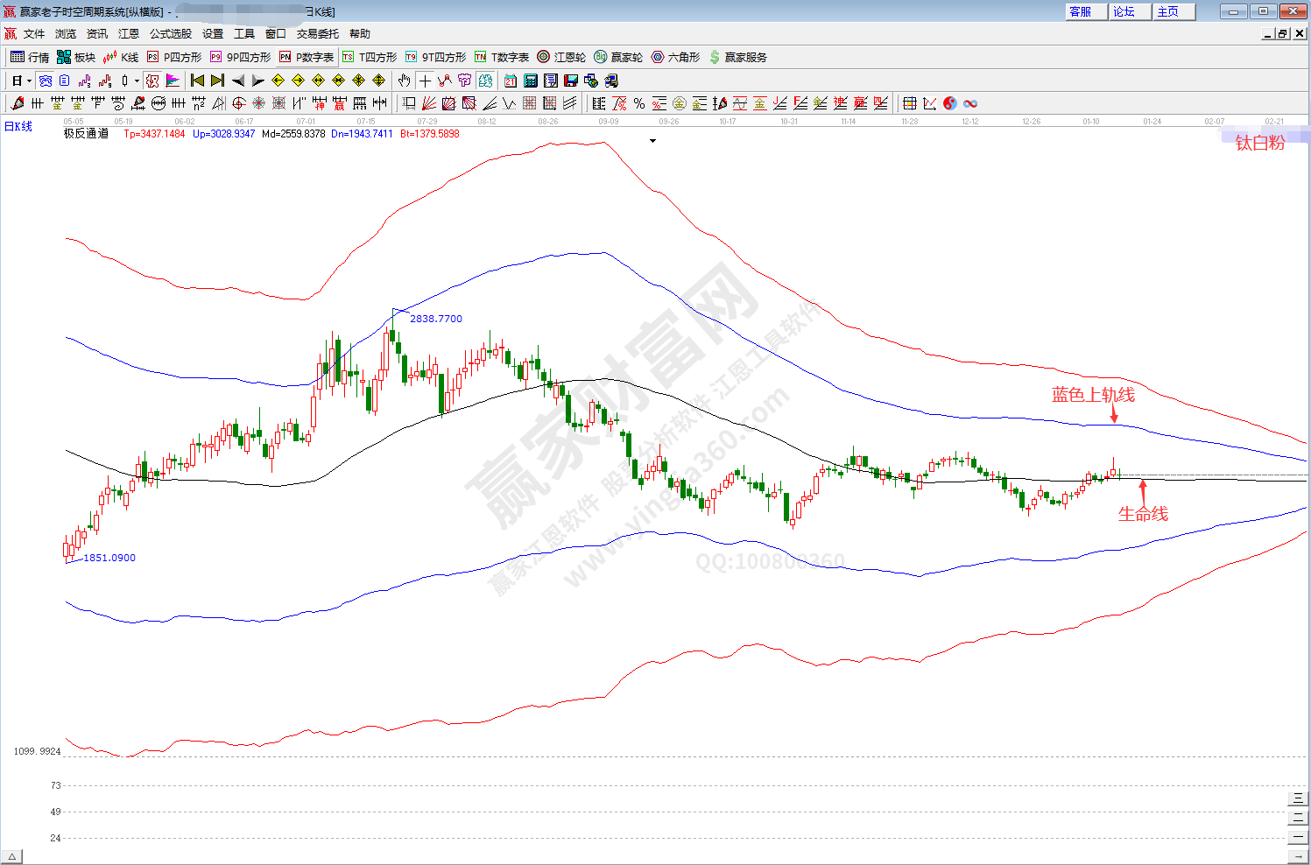This screenshot has height=865, width=1311.
Task: Jump to first bar with skip-back arrow
Action: [197, 81]
